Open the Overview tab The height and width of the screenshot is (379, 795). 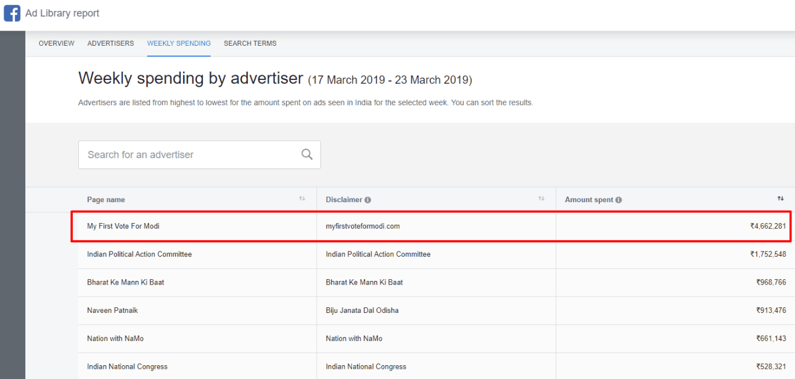point(57,43)
